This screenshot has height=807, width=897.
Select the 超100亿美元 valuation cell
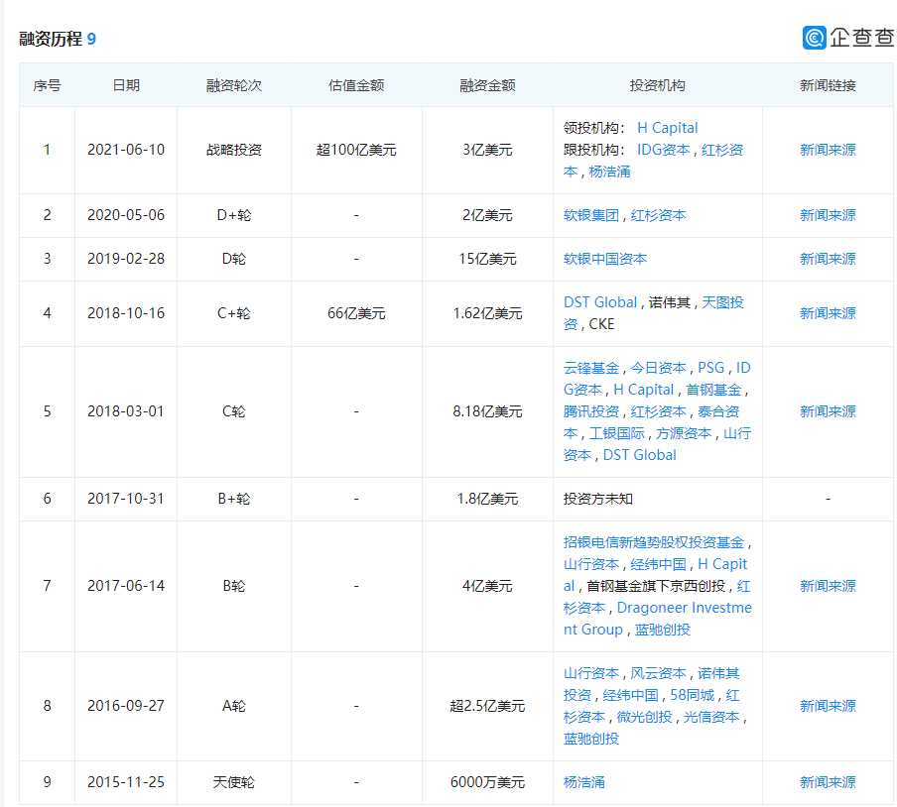[356, 150]
